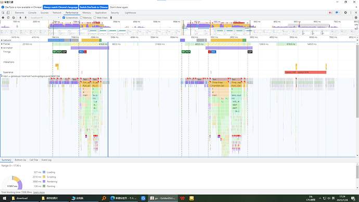The image size is (359, 202).
Task: Open the localhost #1 recording dropdown
Action: click(45, 18)
